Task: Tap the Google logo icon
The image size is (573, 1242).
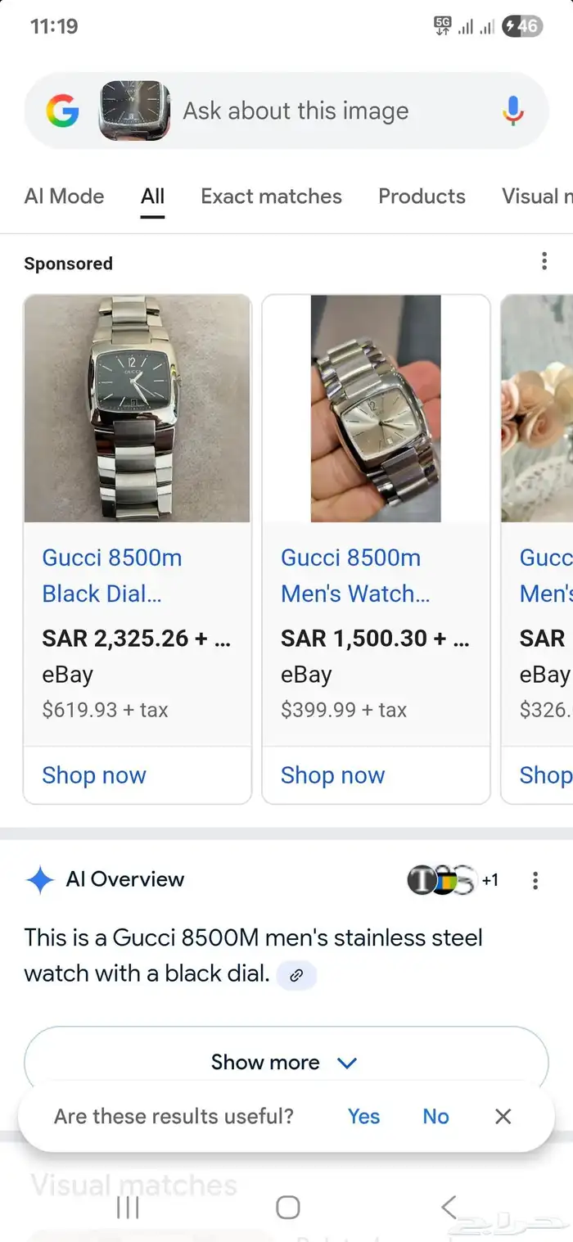Action: (x=62, y=111)
